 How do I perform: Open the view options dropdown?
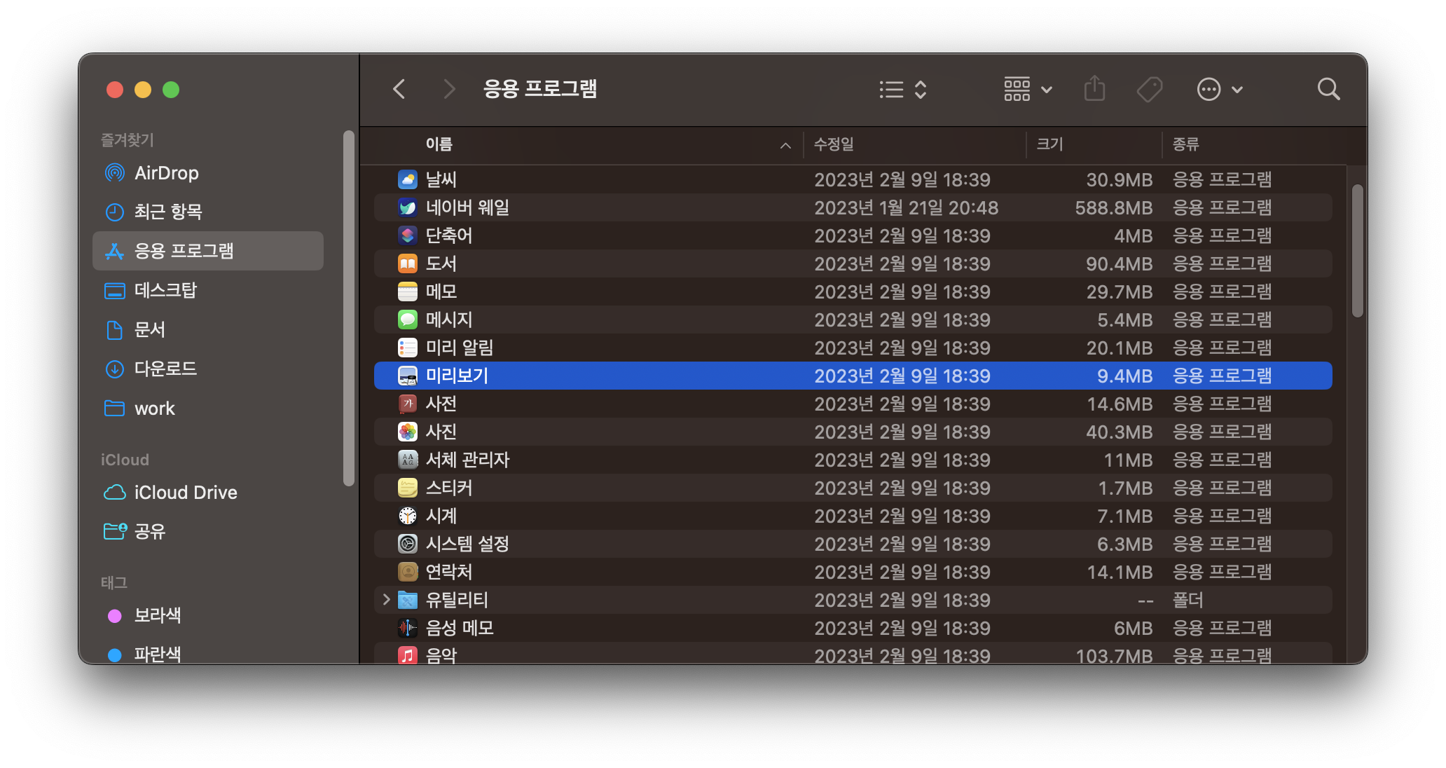point(1027,89)
